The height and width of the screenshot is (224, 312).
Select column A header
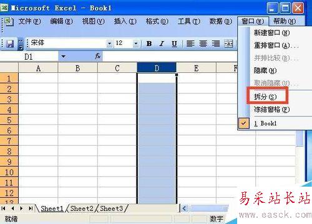(38, 68)
